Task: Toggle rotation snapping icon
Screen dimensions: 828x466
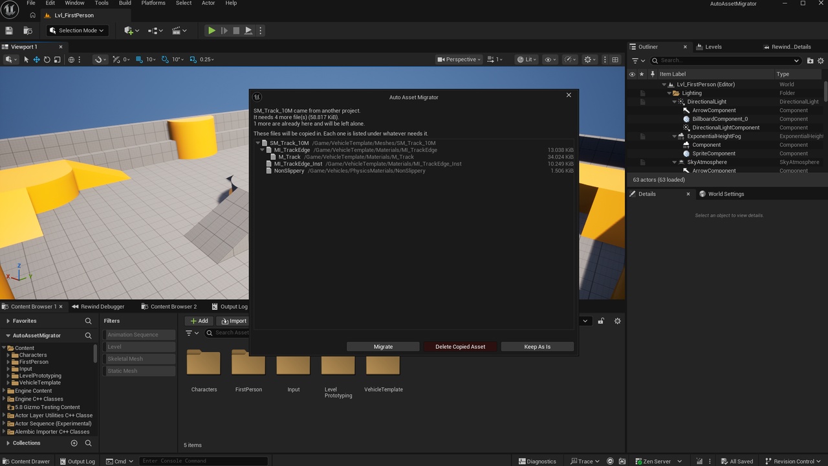Action: tap(164, 60)
